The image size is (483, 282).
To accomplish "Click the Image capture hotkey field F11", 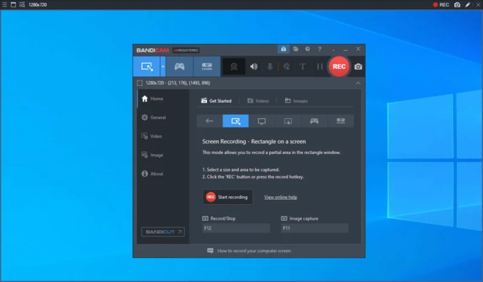I will click(315, 228).
